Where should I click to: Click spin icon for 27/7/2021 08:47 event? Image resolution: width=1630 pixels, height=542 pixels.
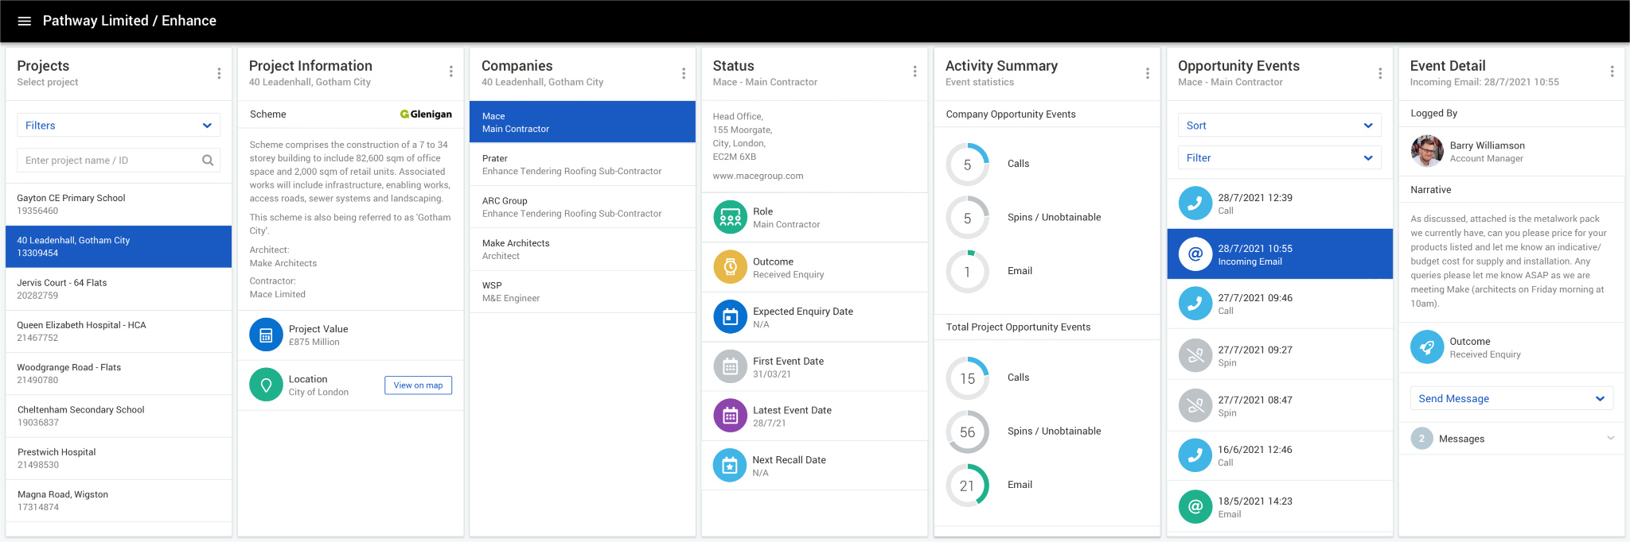pyautogui.click(x=1195, y=405)
